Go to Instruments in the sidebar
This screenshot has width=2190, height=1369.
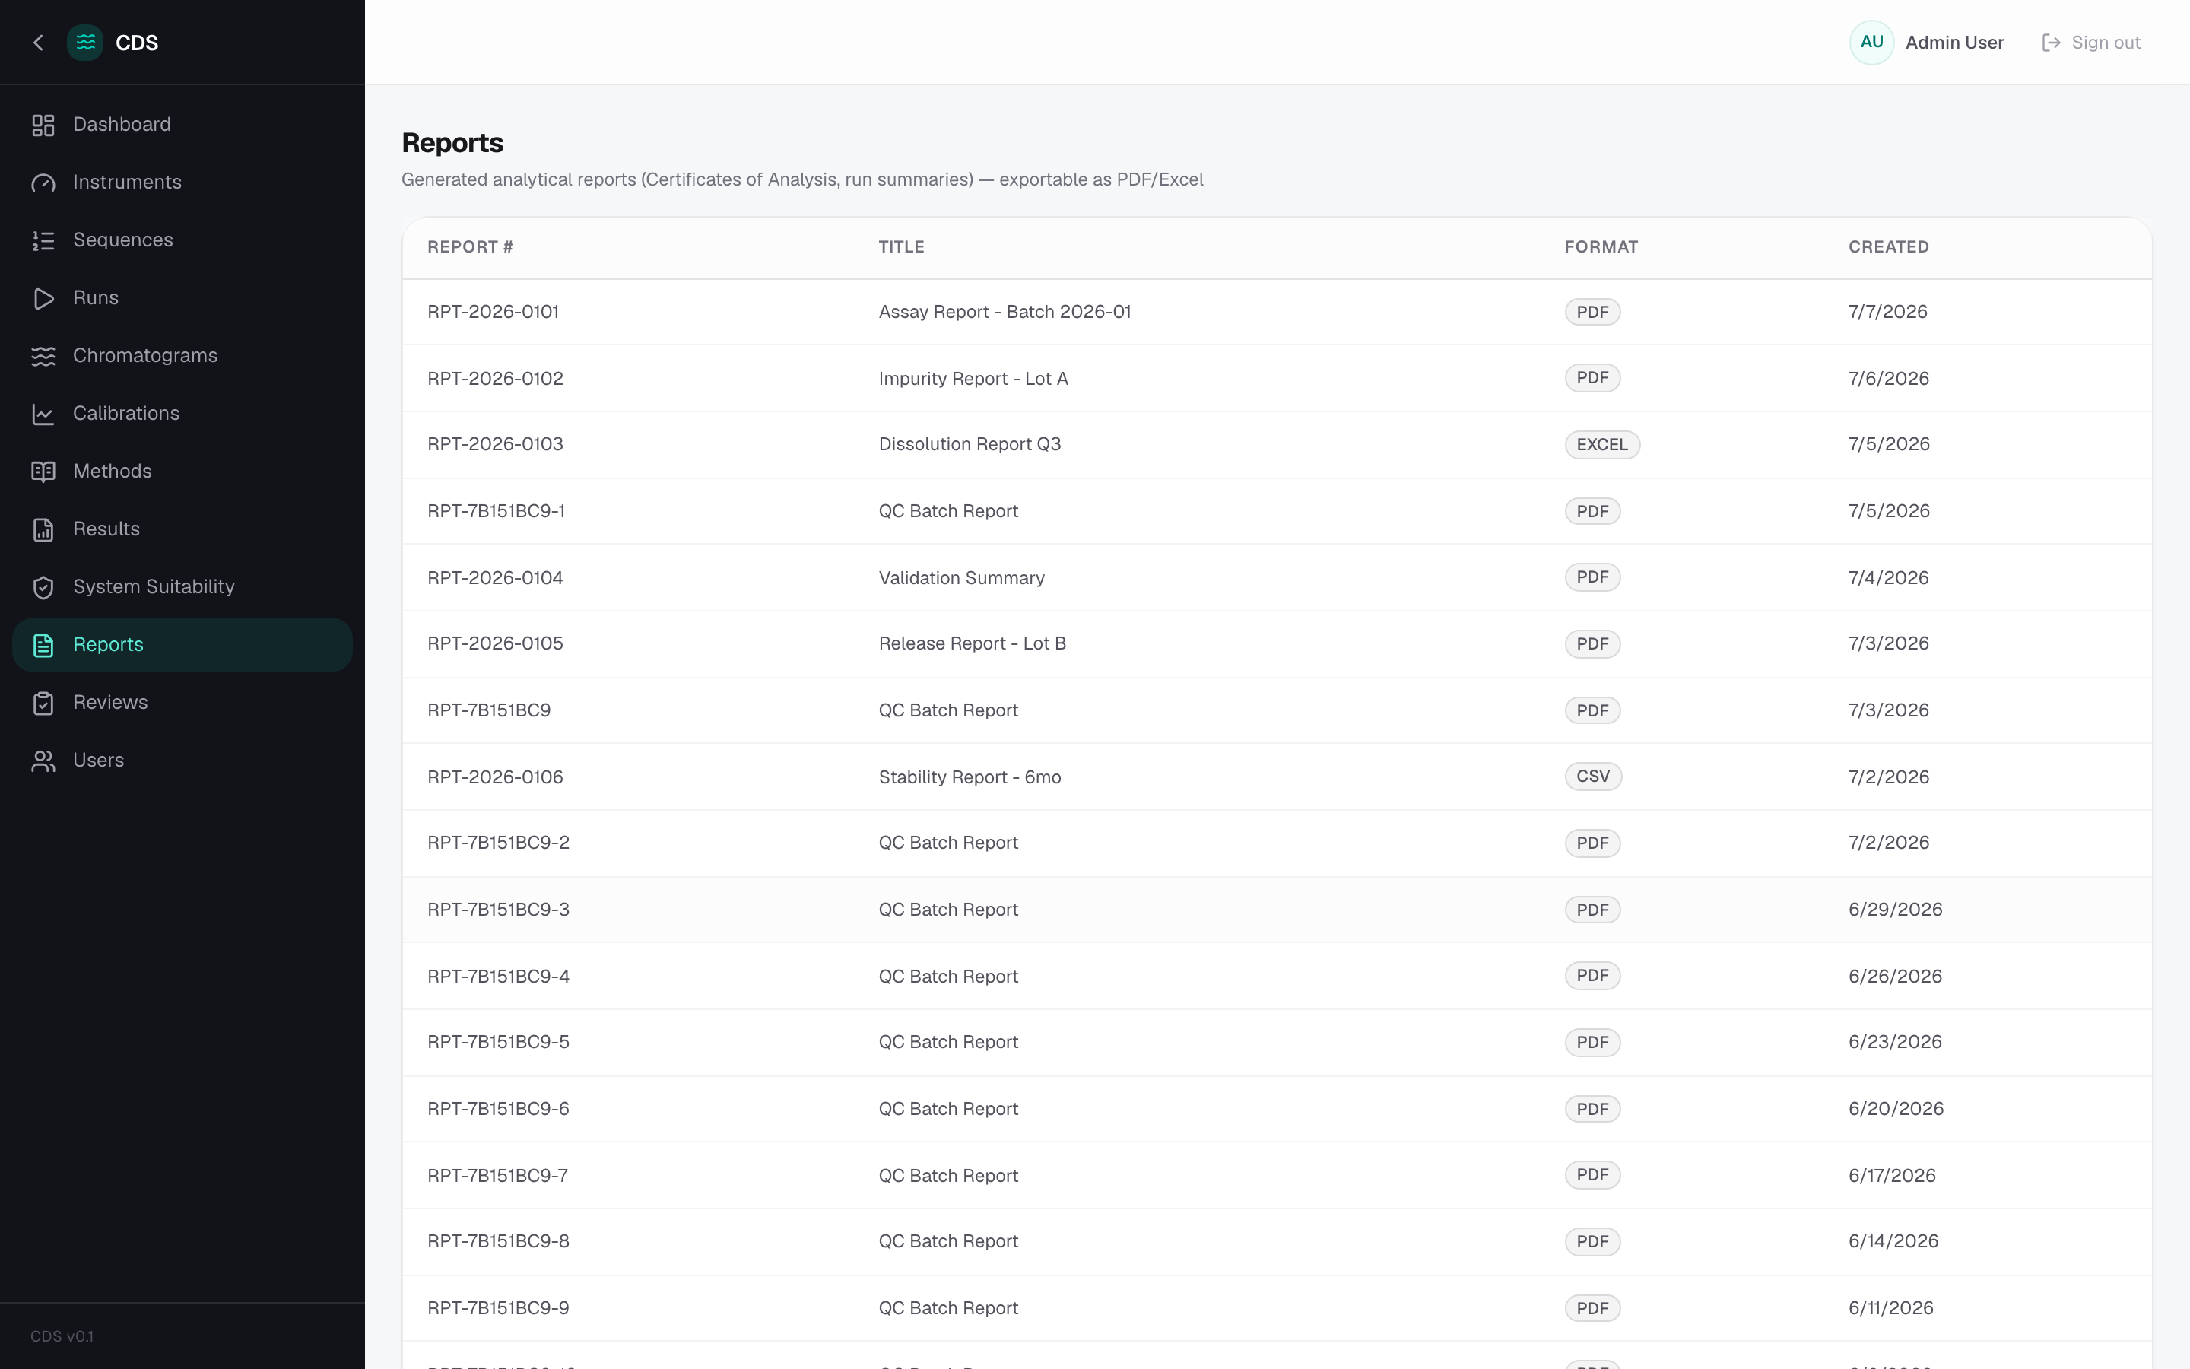182,182
